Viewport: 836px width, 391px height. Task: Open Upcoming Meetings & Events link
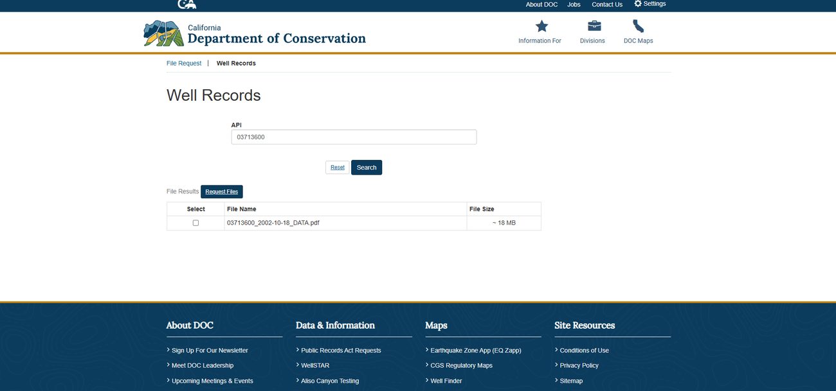(x=212, y=381)
